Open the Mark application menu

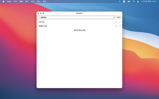9,2
